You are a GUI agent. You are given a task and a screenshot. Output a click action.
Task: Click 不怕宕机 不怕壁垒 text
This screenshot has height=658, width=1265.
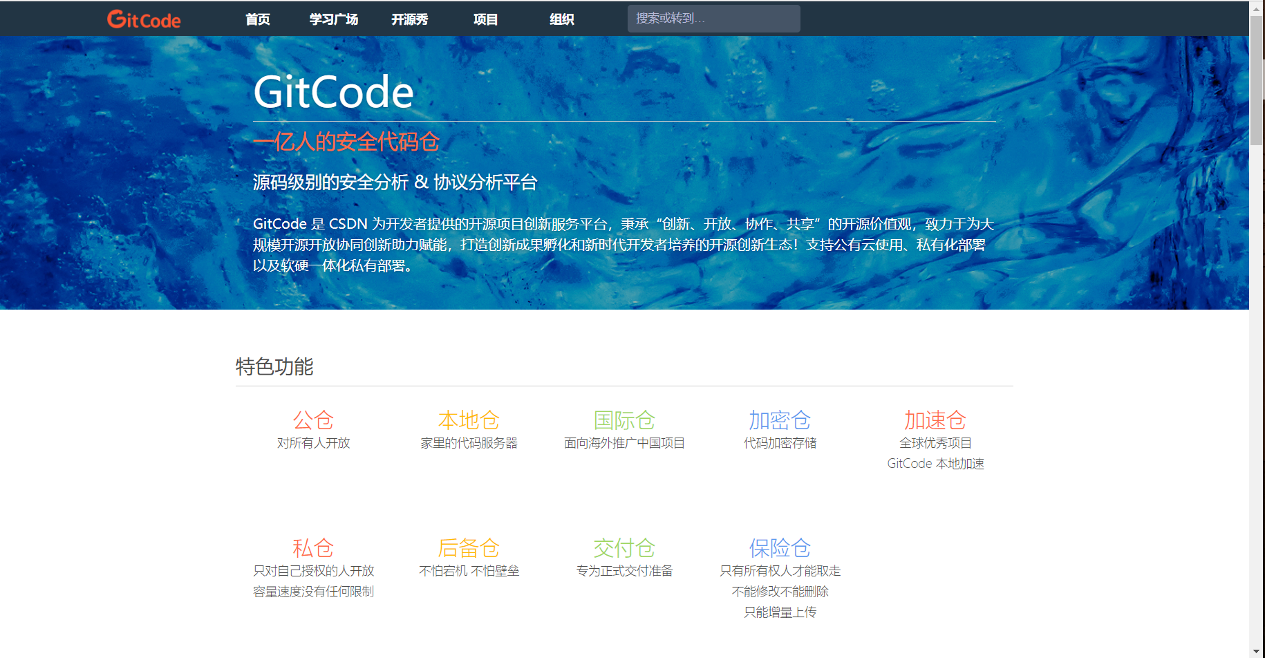469,571
